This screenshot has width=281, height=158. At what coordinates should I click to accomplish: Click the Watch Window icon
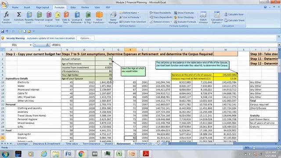coord(203,17)
